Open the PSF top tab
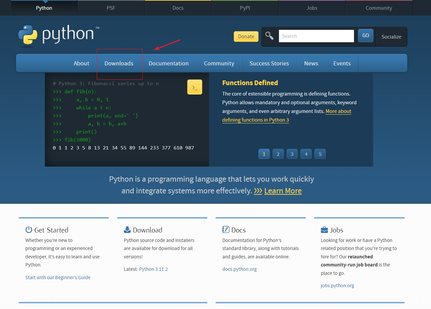Screen dimensions: 431x309 click(111, 8)
